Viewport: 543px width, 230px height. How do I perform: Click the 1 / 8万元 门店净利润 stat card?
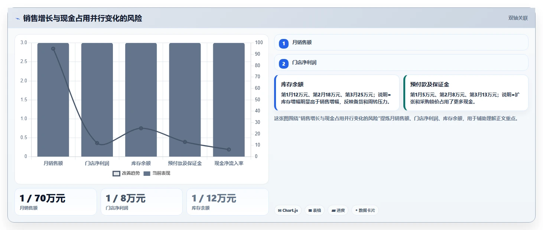tap(142, 202)
